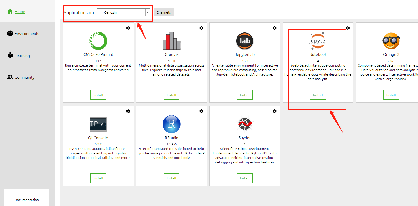Open settings gear for CMD.exe Prompt
This screenshot has width=418, height=206.
coord(128,28)
